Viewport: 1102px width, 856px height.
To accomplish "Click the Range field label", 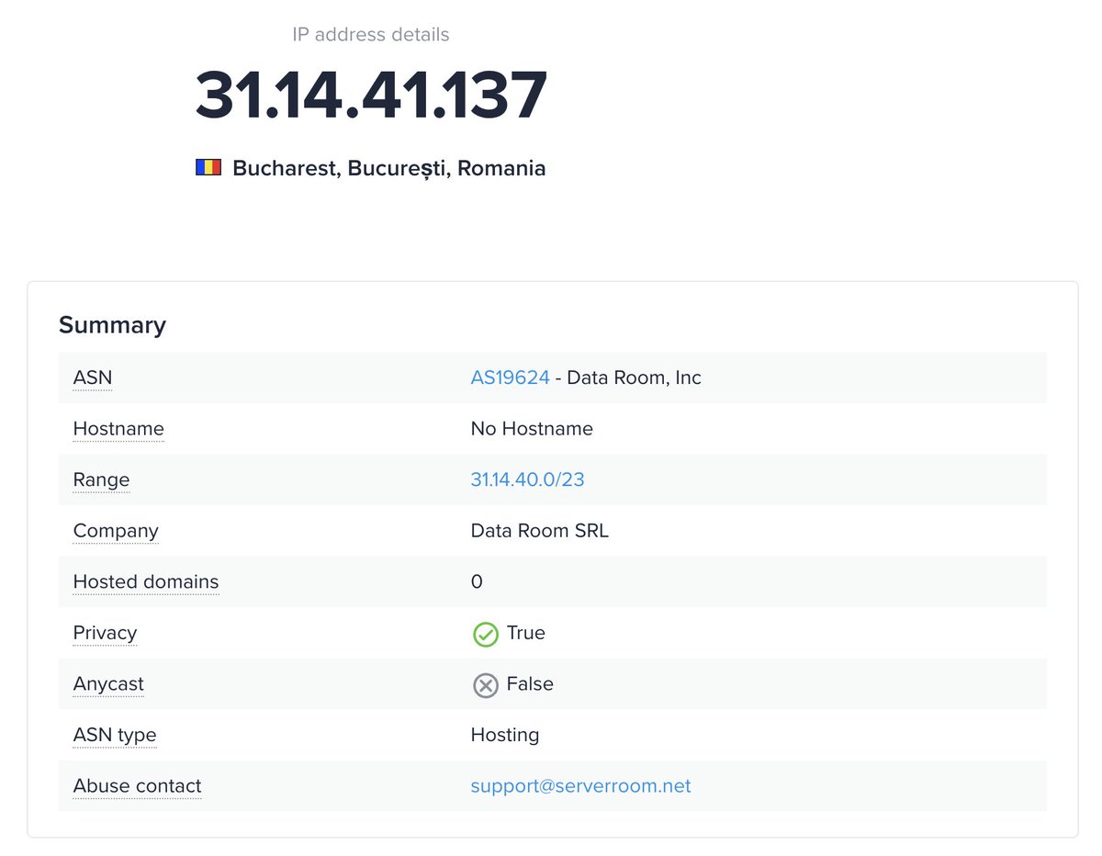I will 101,479.
